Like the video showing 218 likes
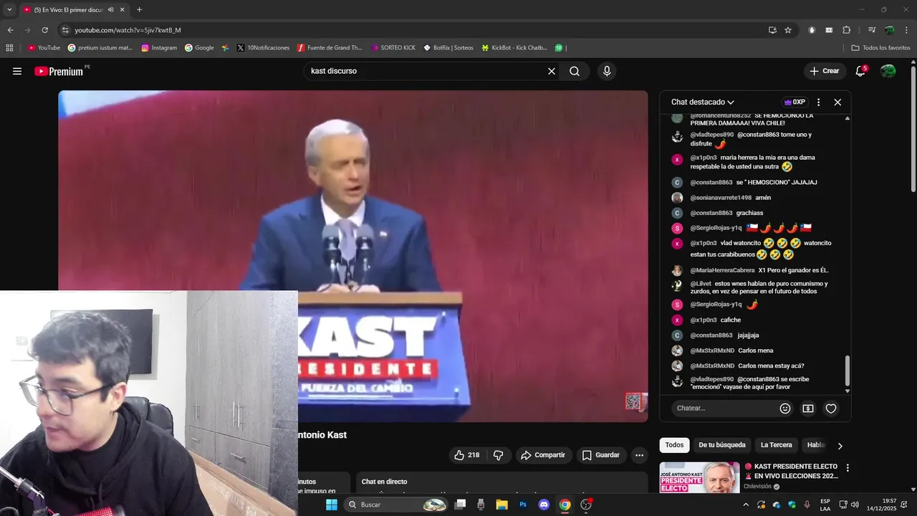917x516 pixels. click(x=466, y=455)
